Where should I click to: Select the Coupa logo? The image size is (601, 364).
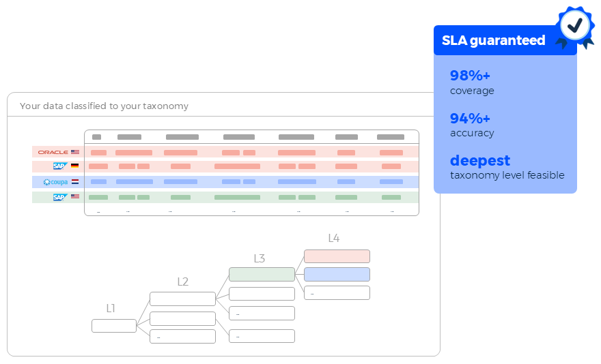(55, 182)
